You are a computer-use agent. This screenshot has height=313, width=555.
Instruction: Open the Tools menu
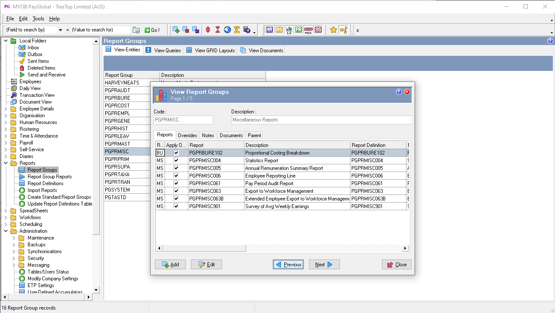point(38,19)
